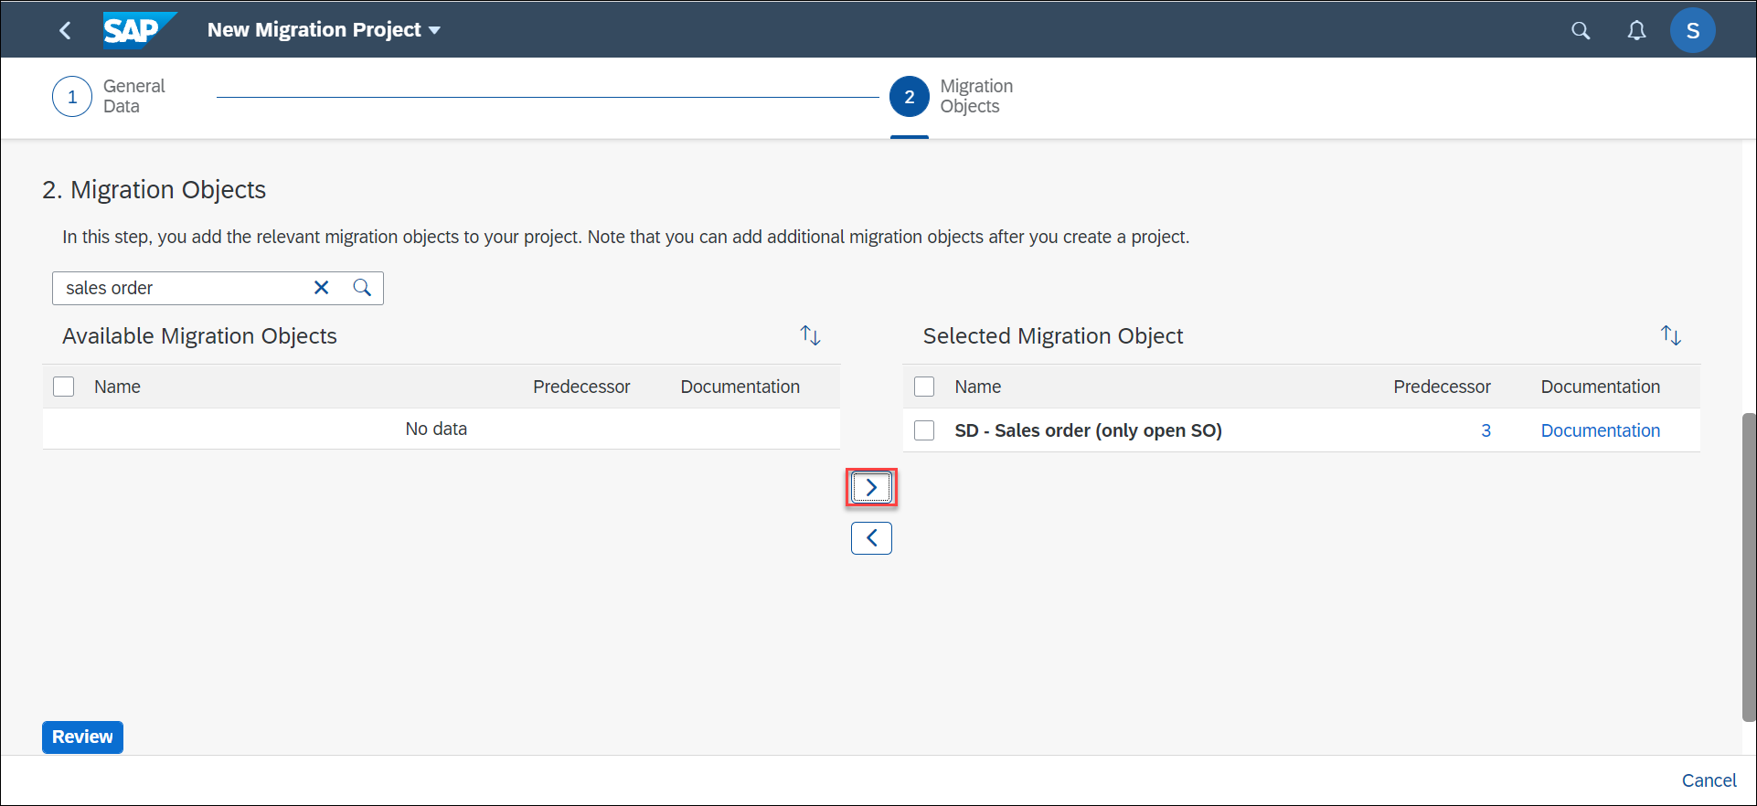Click Predecessor column header in Selected table
1757x806 pixels.
[1442, 387]
